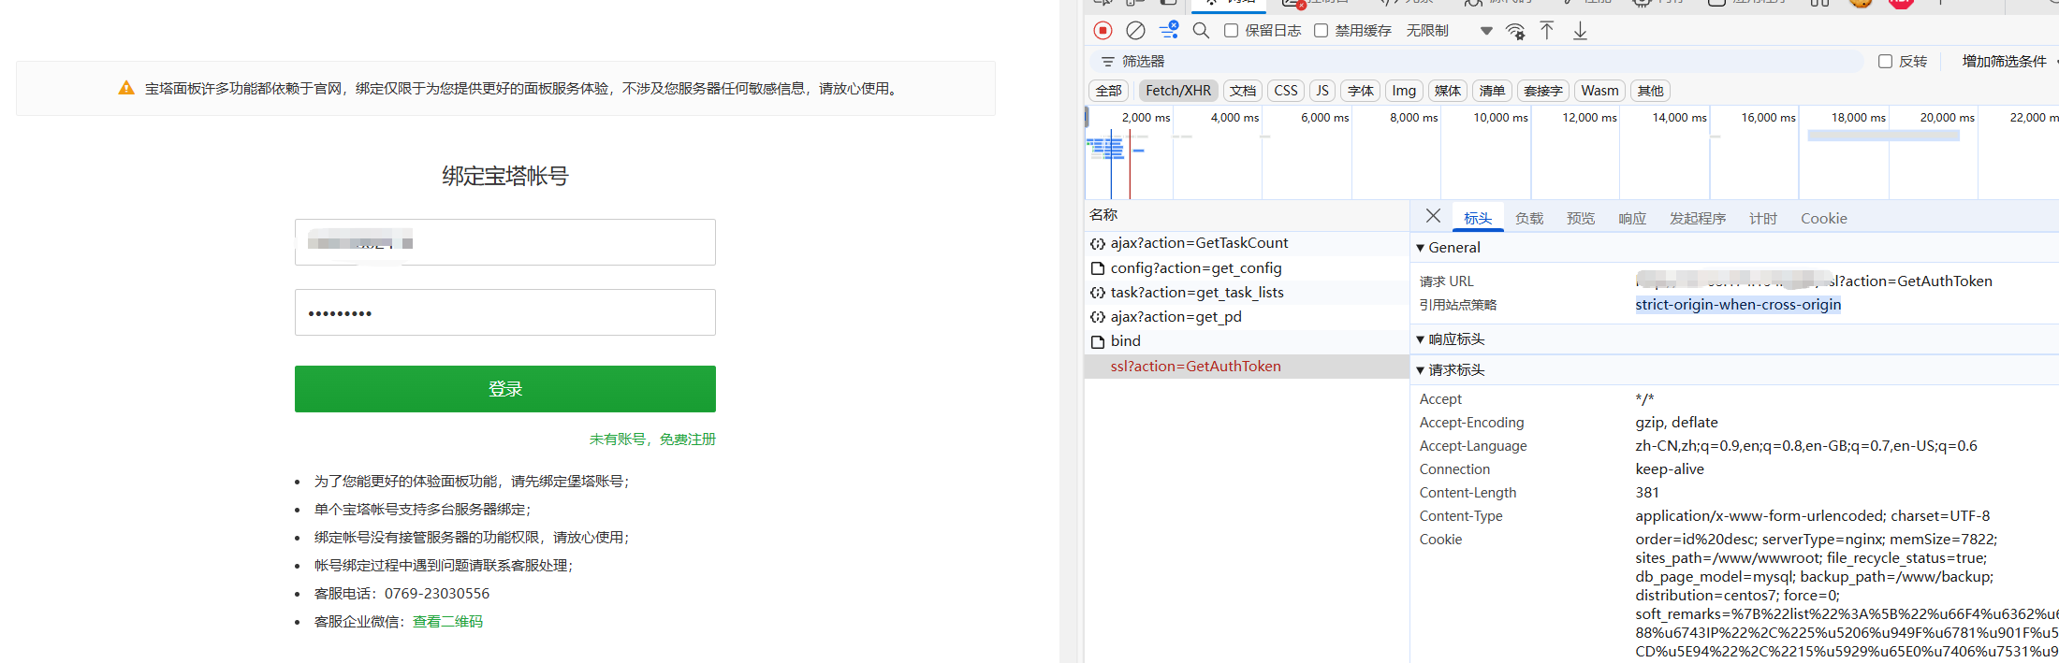This screenshot has height=663, width=2059.
Task: Import HAR file with up arrow
Action: [1547, 31]
